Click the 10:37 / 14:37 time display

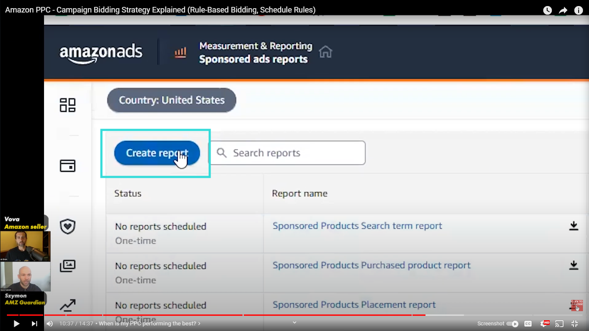coord(77,324)
